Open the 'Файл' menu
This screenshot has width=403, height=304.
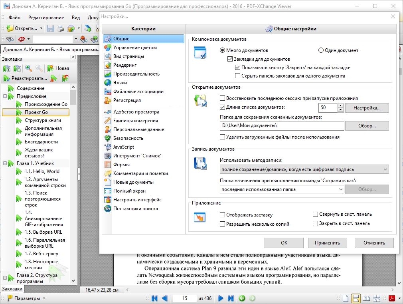[x=14, y=18]
